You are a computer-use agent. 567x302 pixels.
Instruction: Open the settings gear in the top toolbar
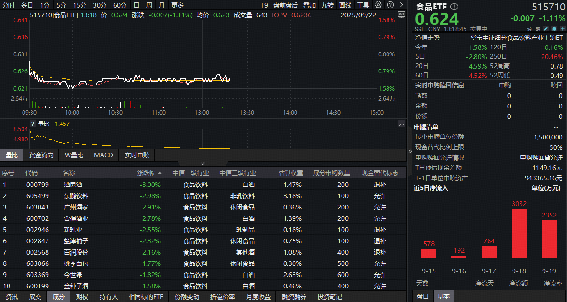click(378, 5)
